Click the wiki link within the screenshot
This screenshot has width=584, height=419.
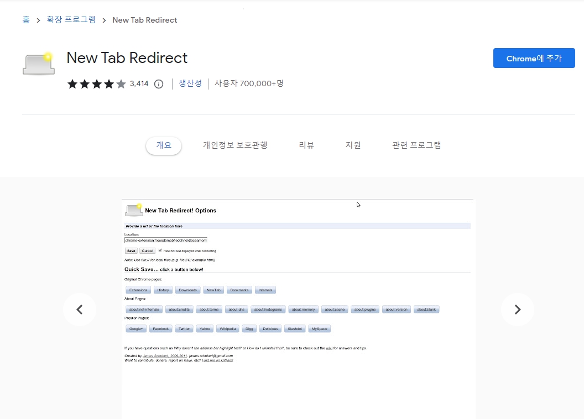pos(330,348)
